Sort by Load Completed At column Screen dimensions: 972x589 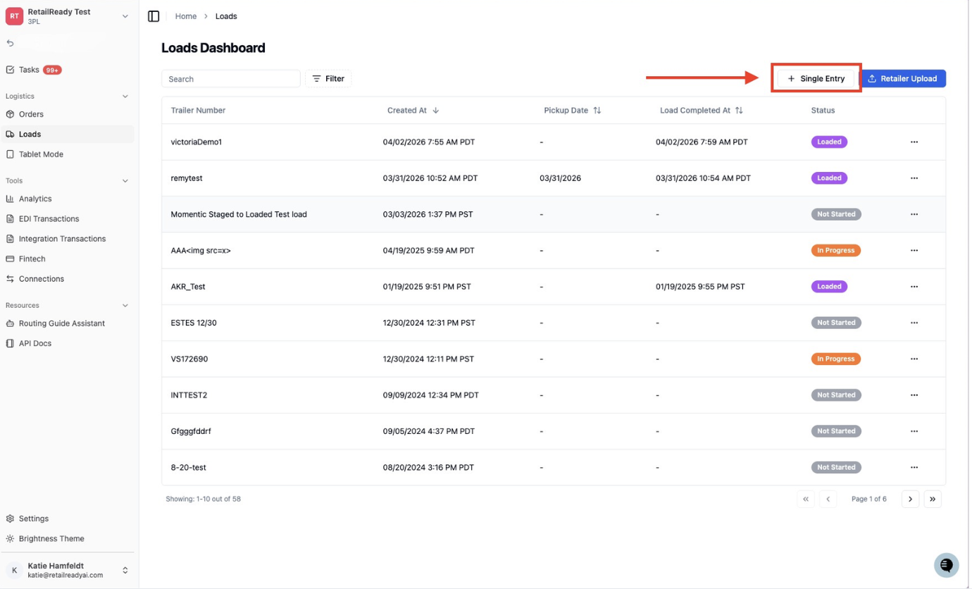(x=702, y=111)
